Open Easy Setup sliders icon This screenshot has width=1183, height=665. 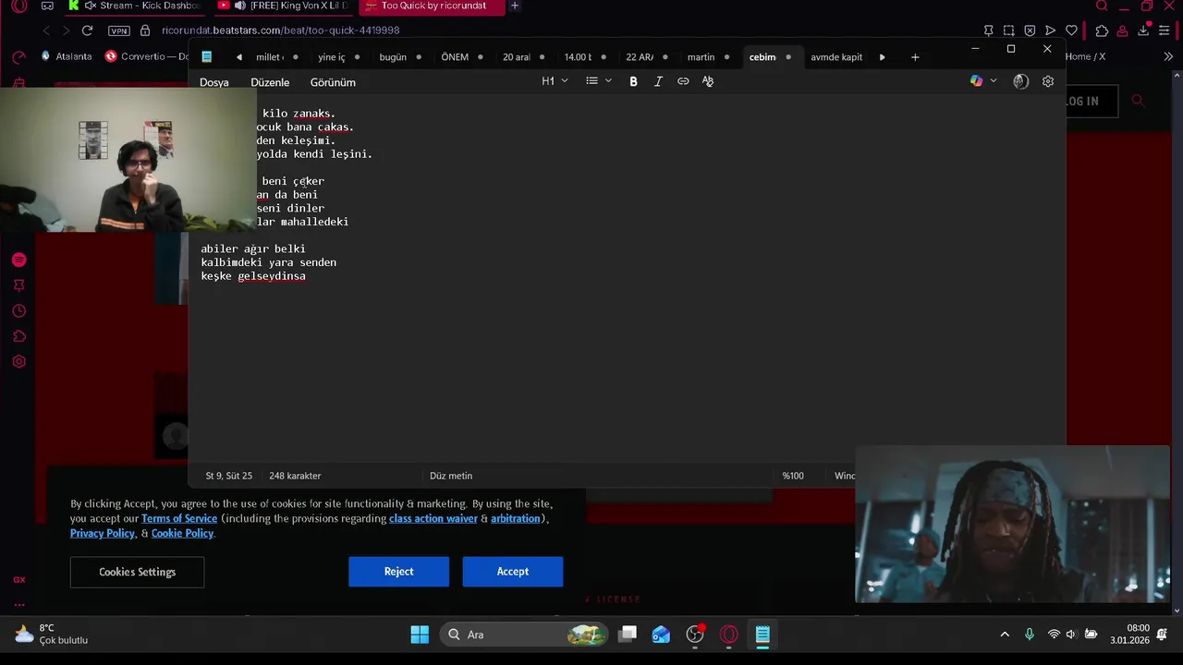pyautogui.click(x=1165, y=30)
